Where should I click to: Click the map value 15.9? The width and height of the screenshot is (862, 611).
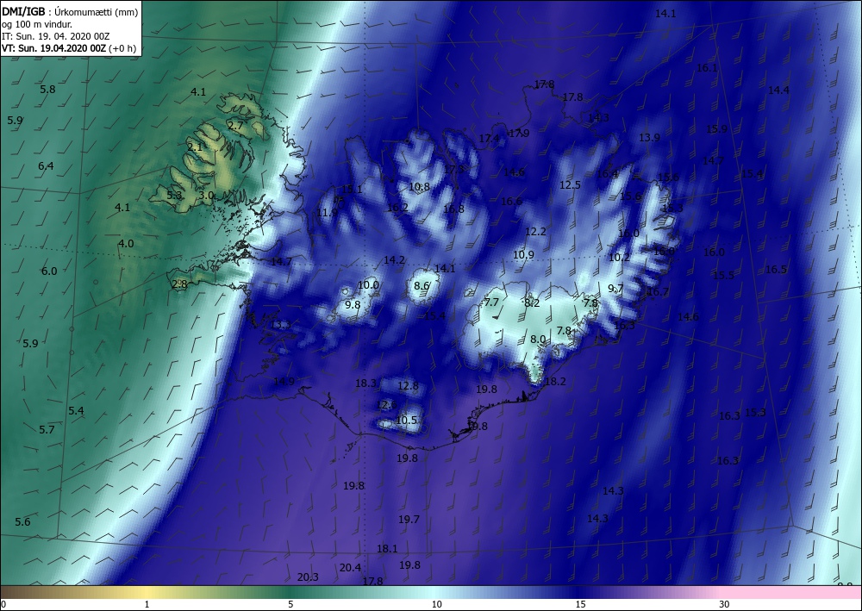pos(716,128)
